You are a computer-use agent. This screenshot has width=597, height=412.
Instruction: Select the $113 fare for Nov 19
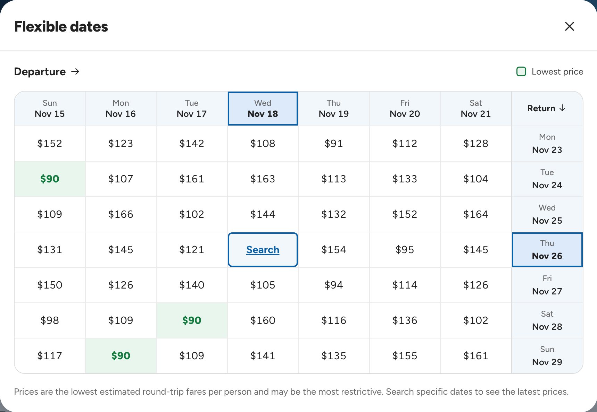tap(334, 179)
